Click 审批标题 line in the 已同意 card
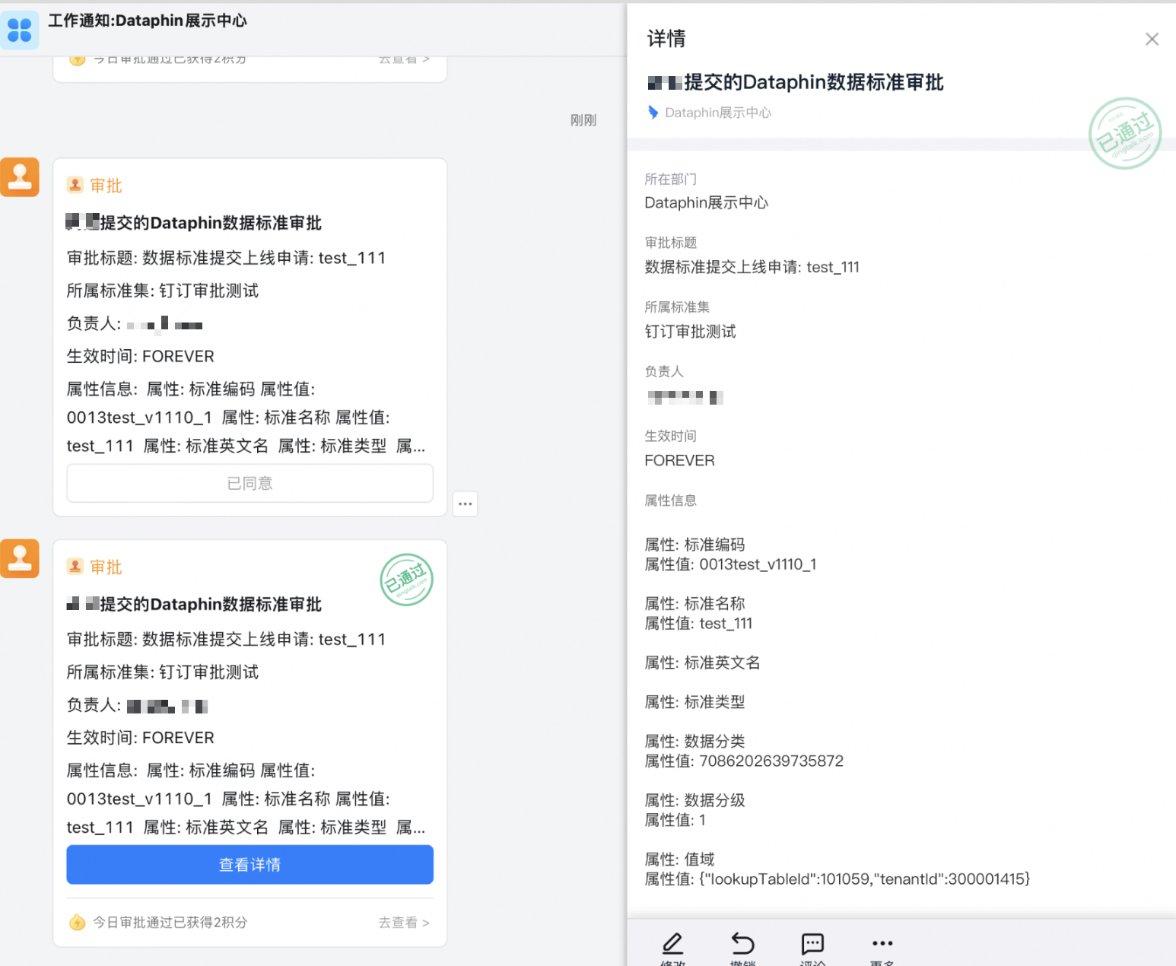The height and width of the screenshot is (966, 1176). pos(226,258)
